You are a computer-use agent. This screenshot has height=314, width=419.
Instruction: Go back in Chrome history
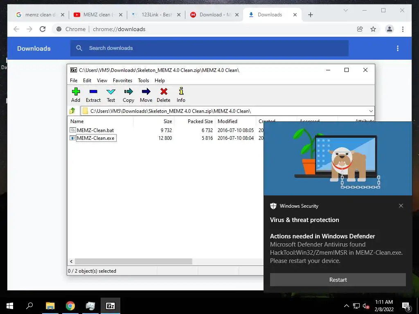click(16, 29)
